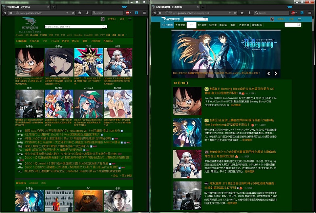This screenshot has width=316, height=213.
Task: Click Adblock Plus icon in left window
Action: (x=127, y=13)
